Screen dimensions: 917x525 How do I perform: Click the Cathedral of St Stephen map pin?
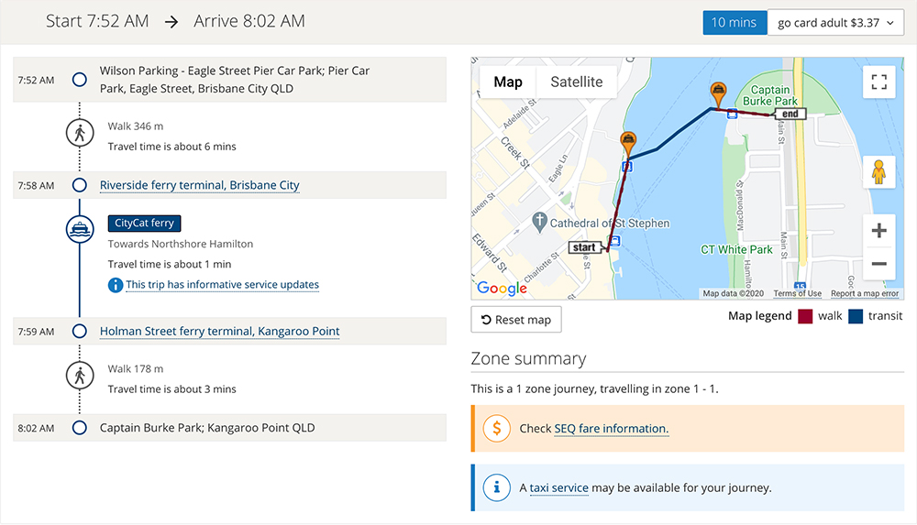539,222
